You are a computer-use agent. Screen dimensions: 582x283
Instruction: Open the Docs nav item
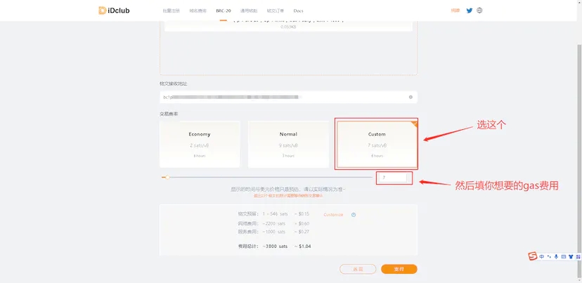point(299,11)
